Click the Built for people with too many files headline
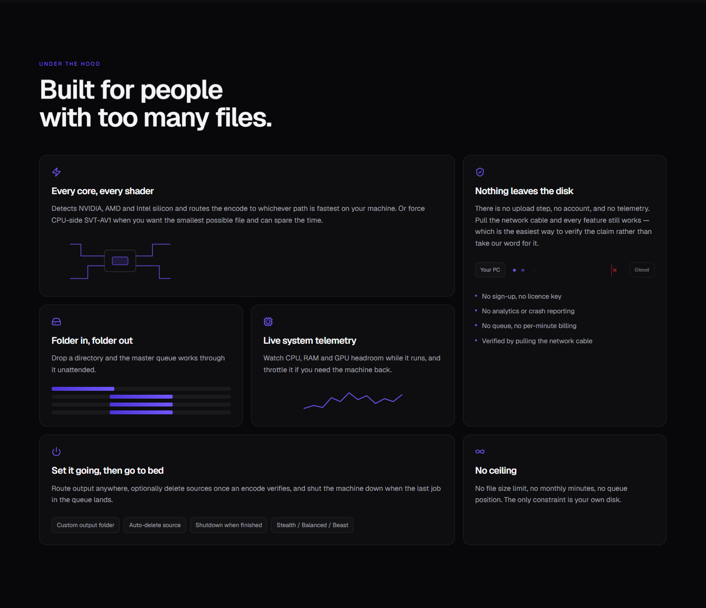The width and height of the screenshot is (706, 608). click(156, 104)
